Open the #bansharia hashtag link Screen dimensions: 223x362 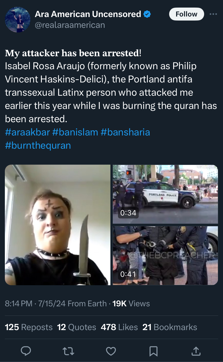tap(125, 132)
